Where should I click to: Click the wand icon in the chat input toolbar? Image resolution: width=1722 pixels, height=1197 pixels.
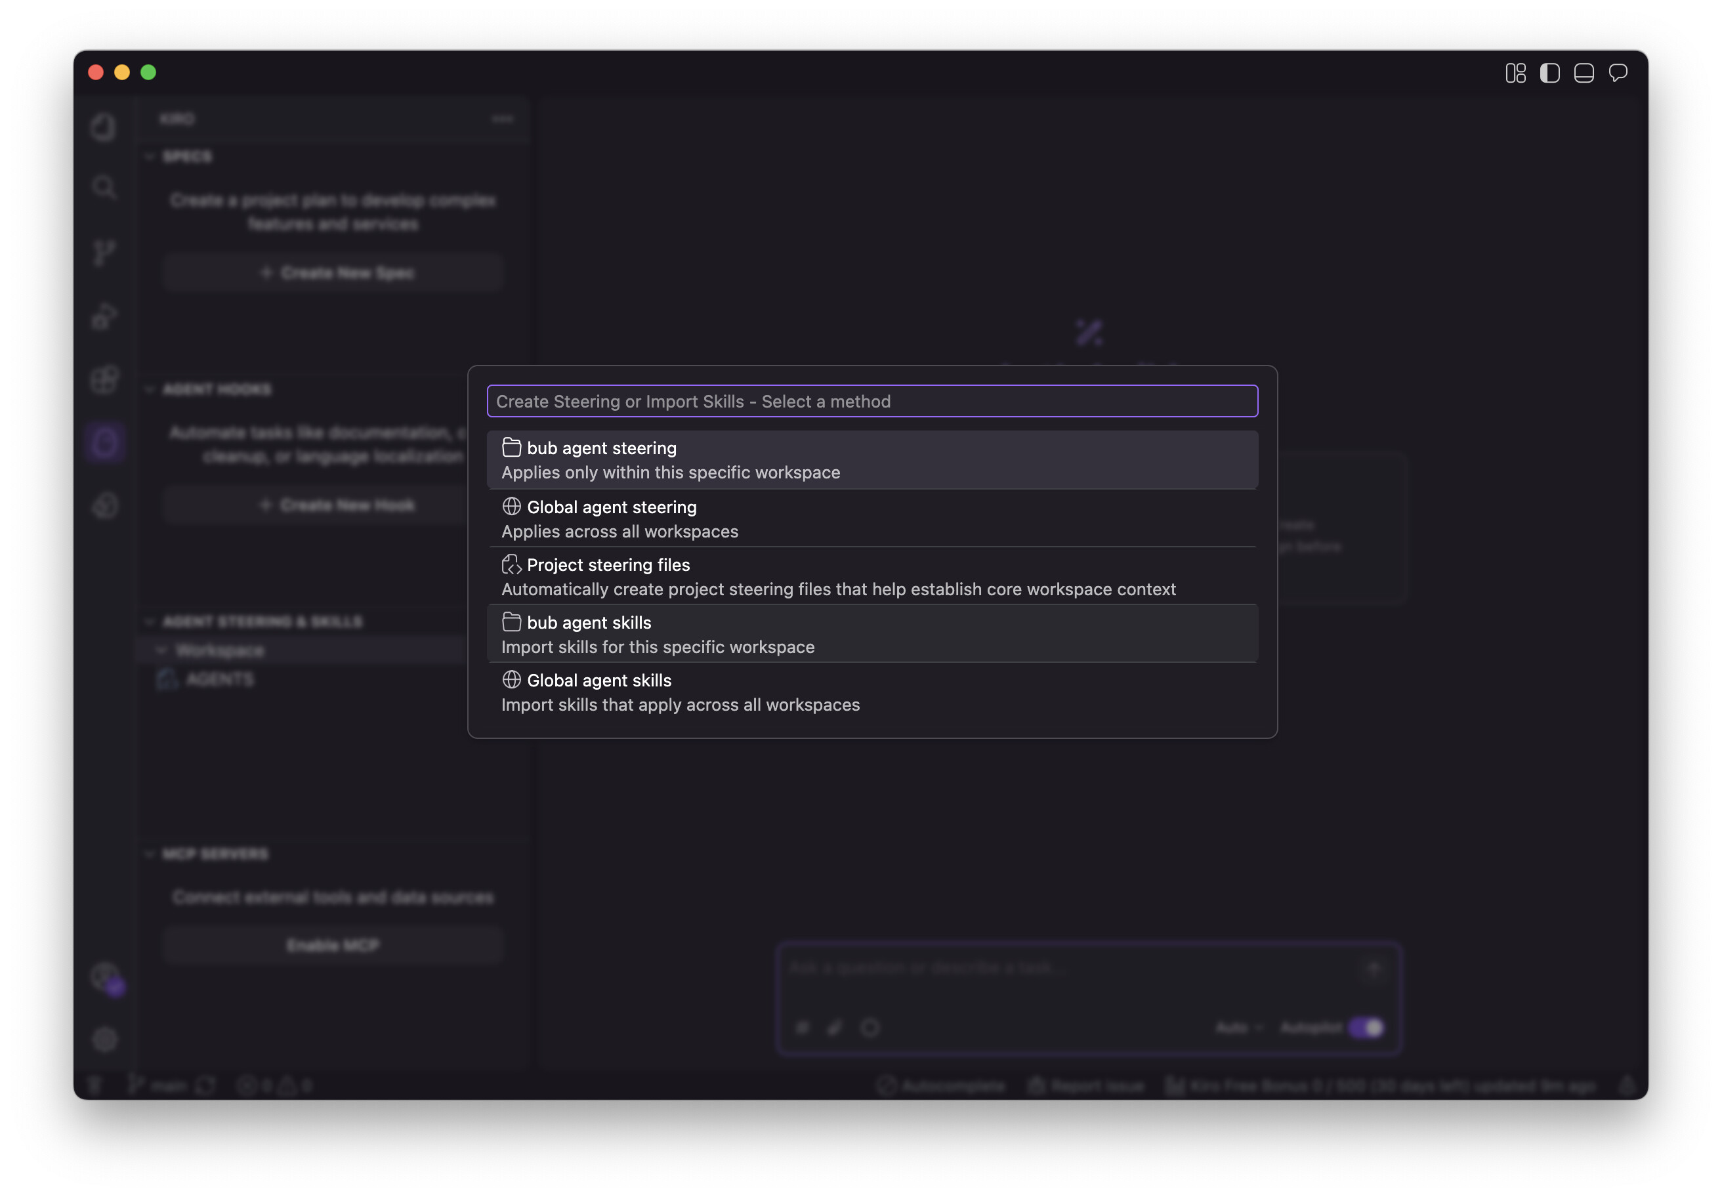coord(835,1028)
